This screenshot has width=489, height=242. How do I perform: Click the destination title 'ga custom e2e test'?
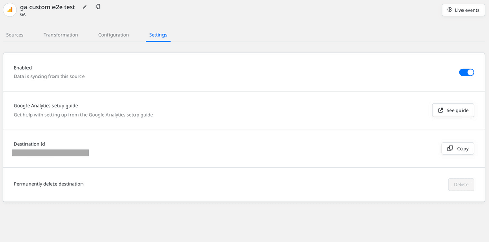(x=48, y=7)
